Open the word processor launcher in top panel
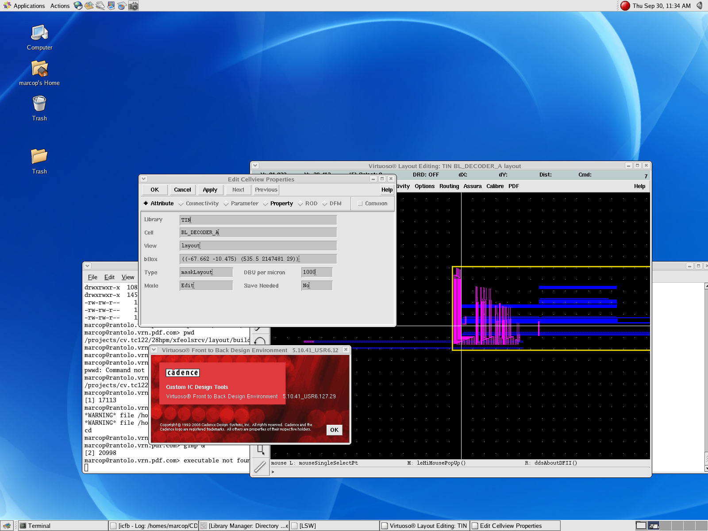The height and width of the screenshot is (531, 708). pyautogui.click(x=100, y=6)
